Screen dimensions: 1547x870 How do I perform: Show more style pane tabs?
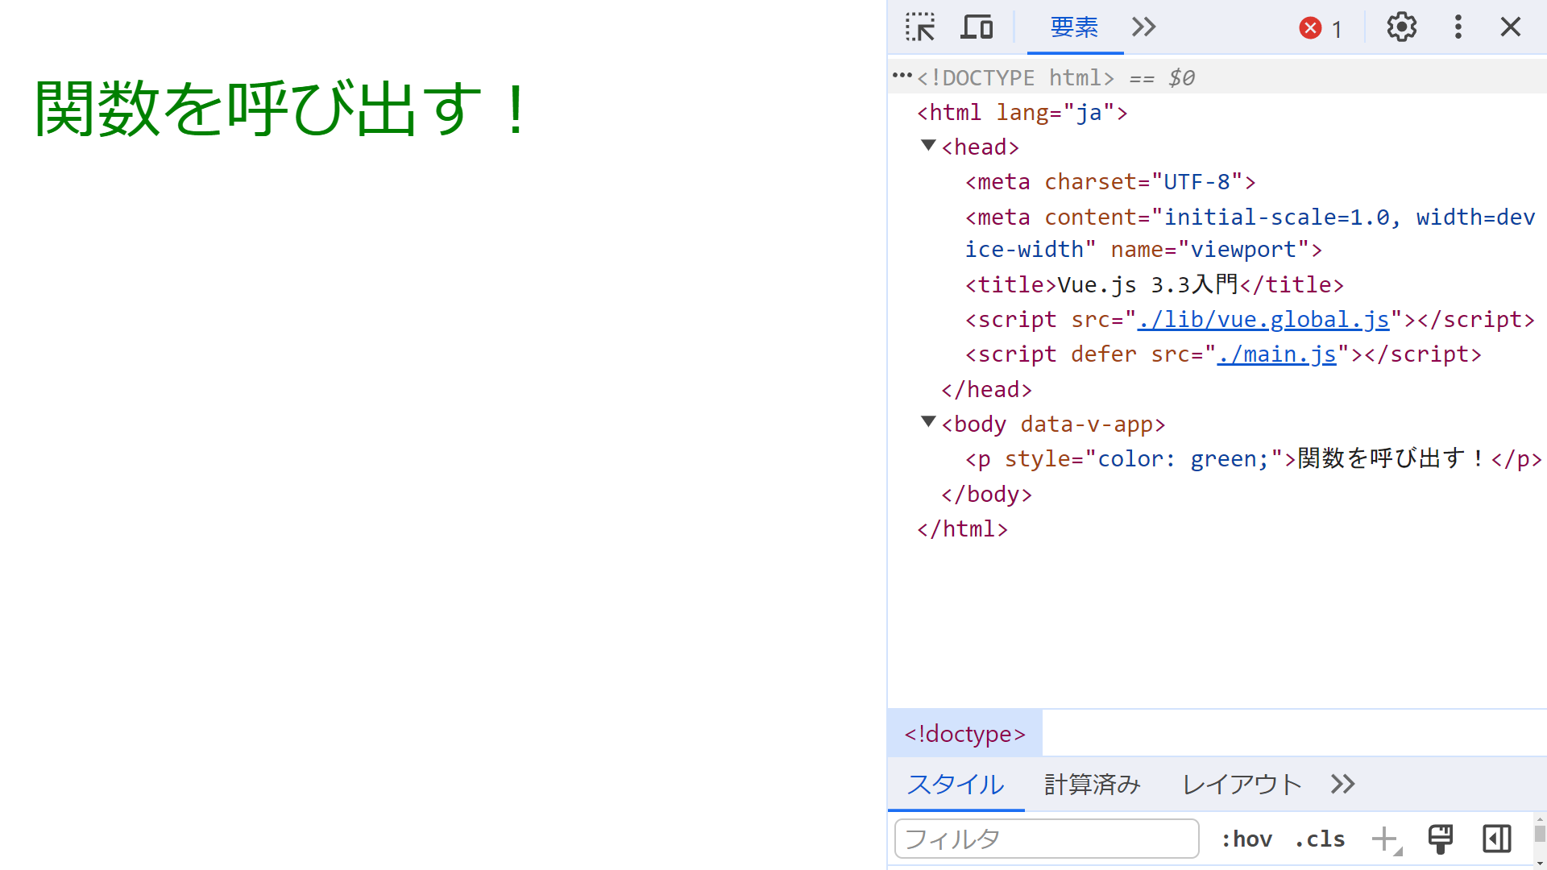[x=1342, y=784]
